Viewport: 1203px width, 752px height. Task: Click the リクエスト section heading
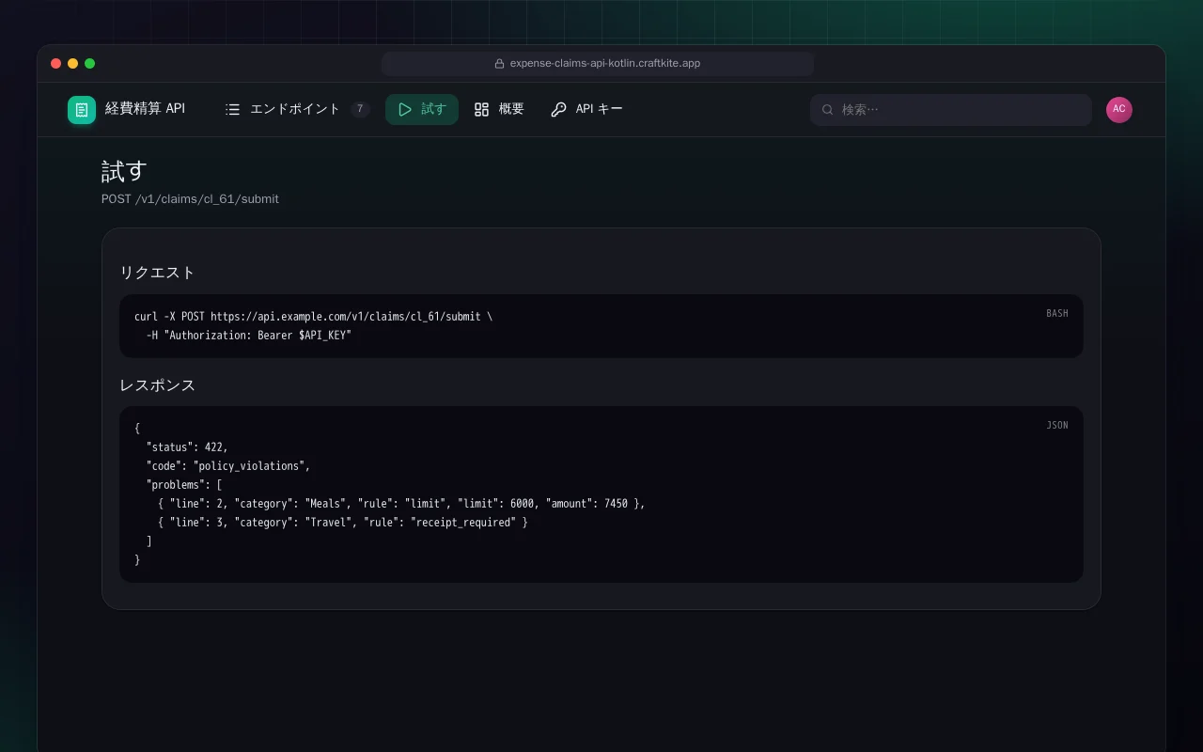coord(157,273)
